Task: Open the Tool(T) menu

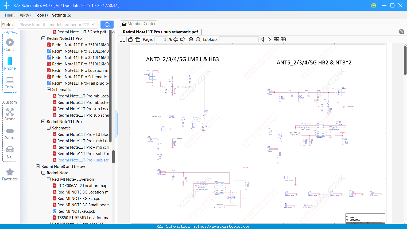Action: pos(41,15)
